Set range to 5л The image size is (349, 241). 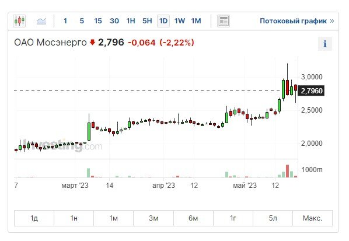(x=273, y=218)
